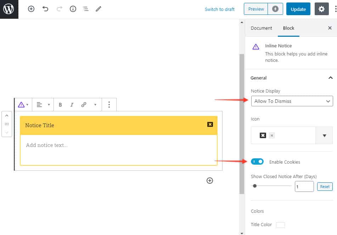Click the Update button

[x=298, y=9]
